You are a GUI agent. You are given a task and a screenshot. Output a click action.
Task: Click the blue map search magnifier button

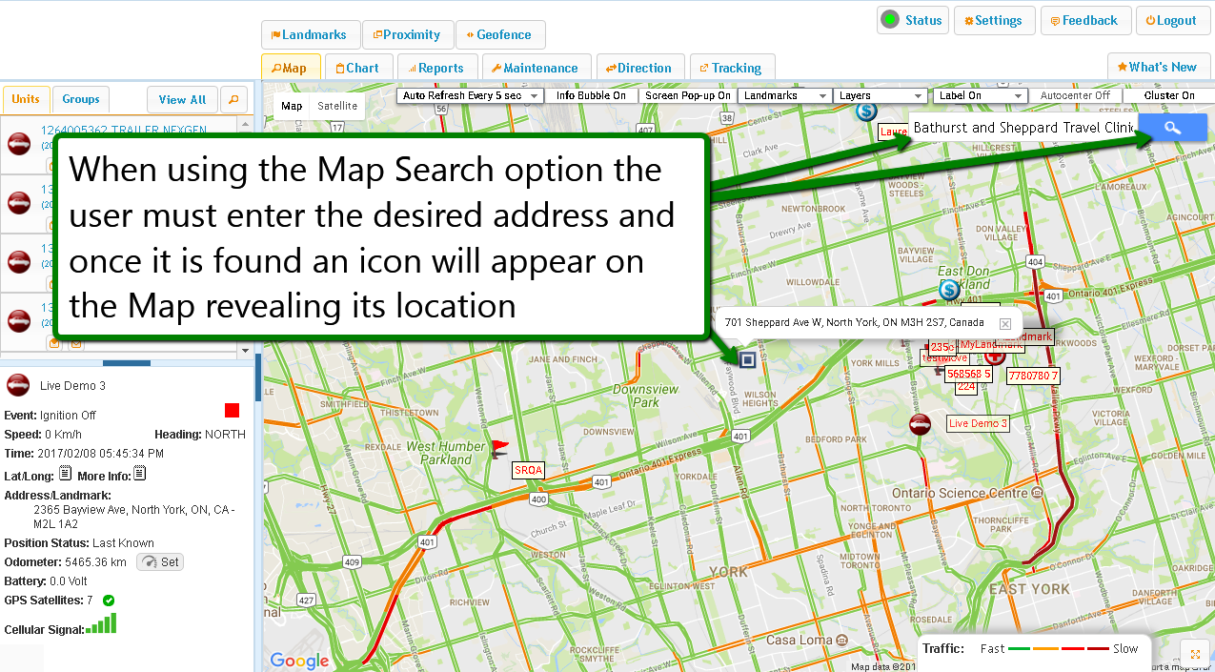[1172, 129]
